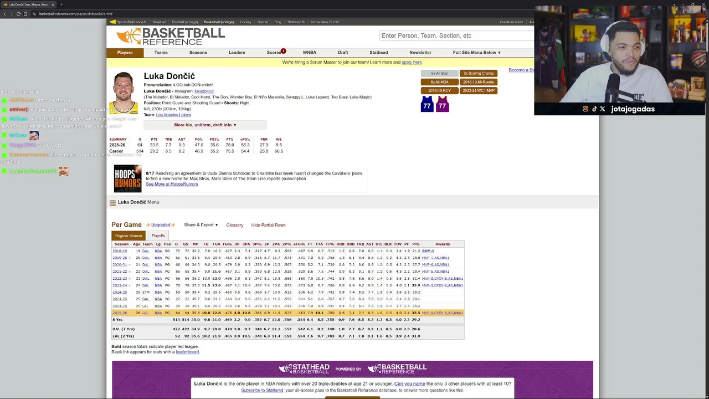The image size is (709, 399).
Task: Open the 2025-26 season row link
Action: 120,313
